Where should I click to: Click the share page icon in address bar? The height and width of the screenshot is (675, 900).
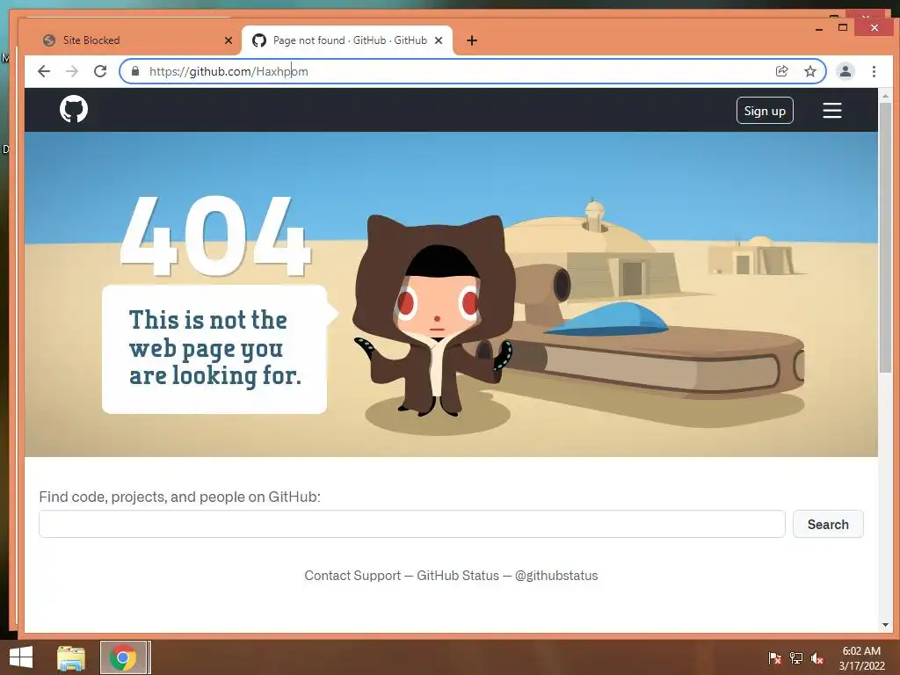pyautogui.click(x=781, y=71)
